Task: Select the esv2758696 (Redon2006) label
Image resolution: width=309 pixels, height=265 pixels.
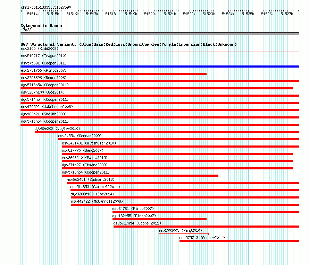Action: click(x=44, y=78)
